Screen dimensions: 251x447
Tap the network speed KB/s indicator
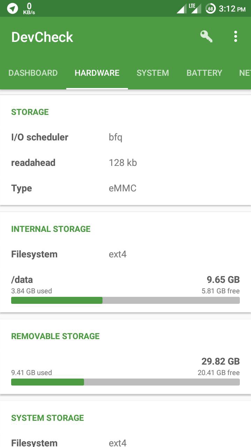click(x=29, y=8)
